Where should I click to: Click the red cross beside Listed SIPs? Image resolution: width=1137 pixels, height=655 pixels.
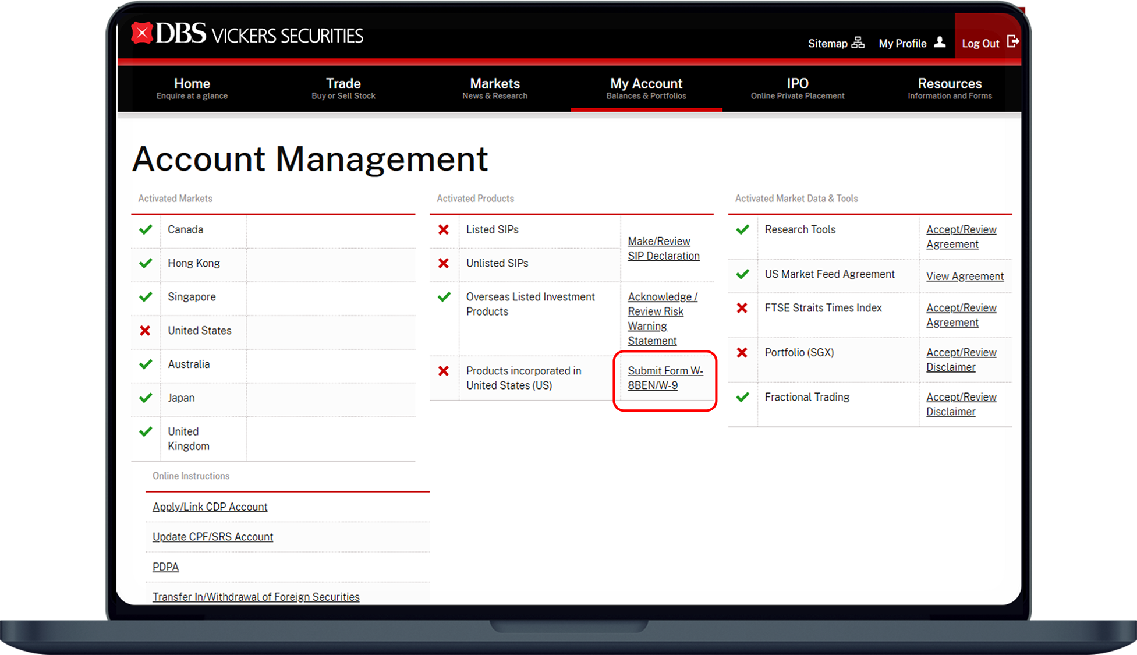(444, 229)
